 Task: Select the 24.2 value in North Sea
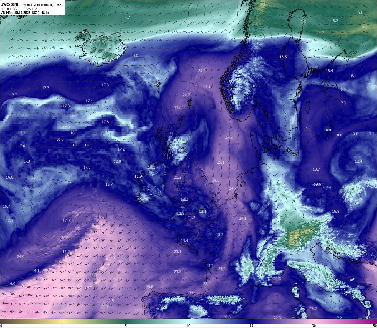(x=229, y=137)
